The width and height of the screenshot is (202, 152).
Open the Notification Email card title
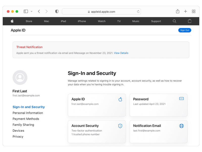point(147,126)
